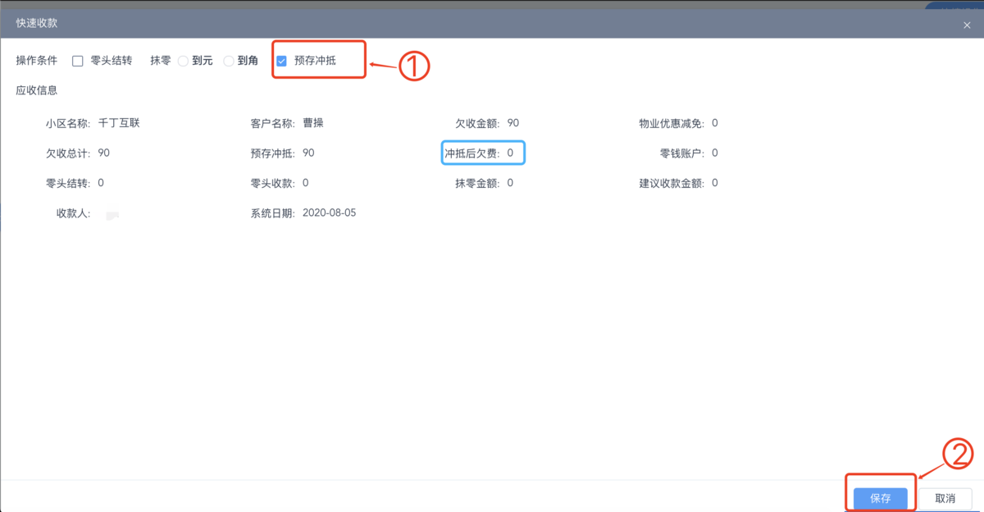The width and height of the screenshot is (984, 512).
Task: Click the 零头收款 value 0
Action: pyautogui.click(x=306, y=183)
